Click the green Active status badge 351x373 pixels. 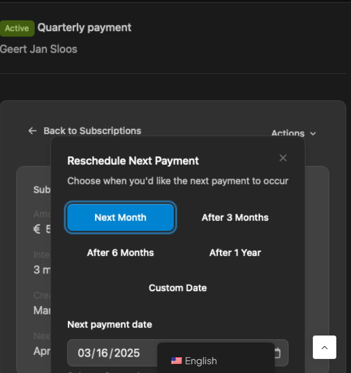pos(17,28)
